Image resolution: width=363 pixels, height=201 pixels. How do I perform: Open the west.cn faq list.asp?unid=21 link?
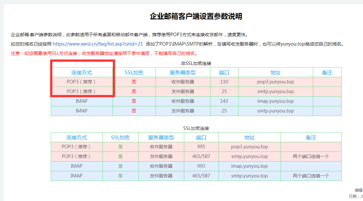(98, 44)
